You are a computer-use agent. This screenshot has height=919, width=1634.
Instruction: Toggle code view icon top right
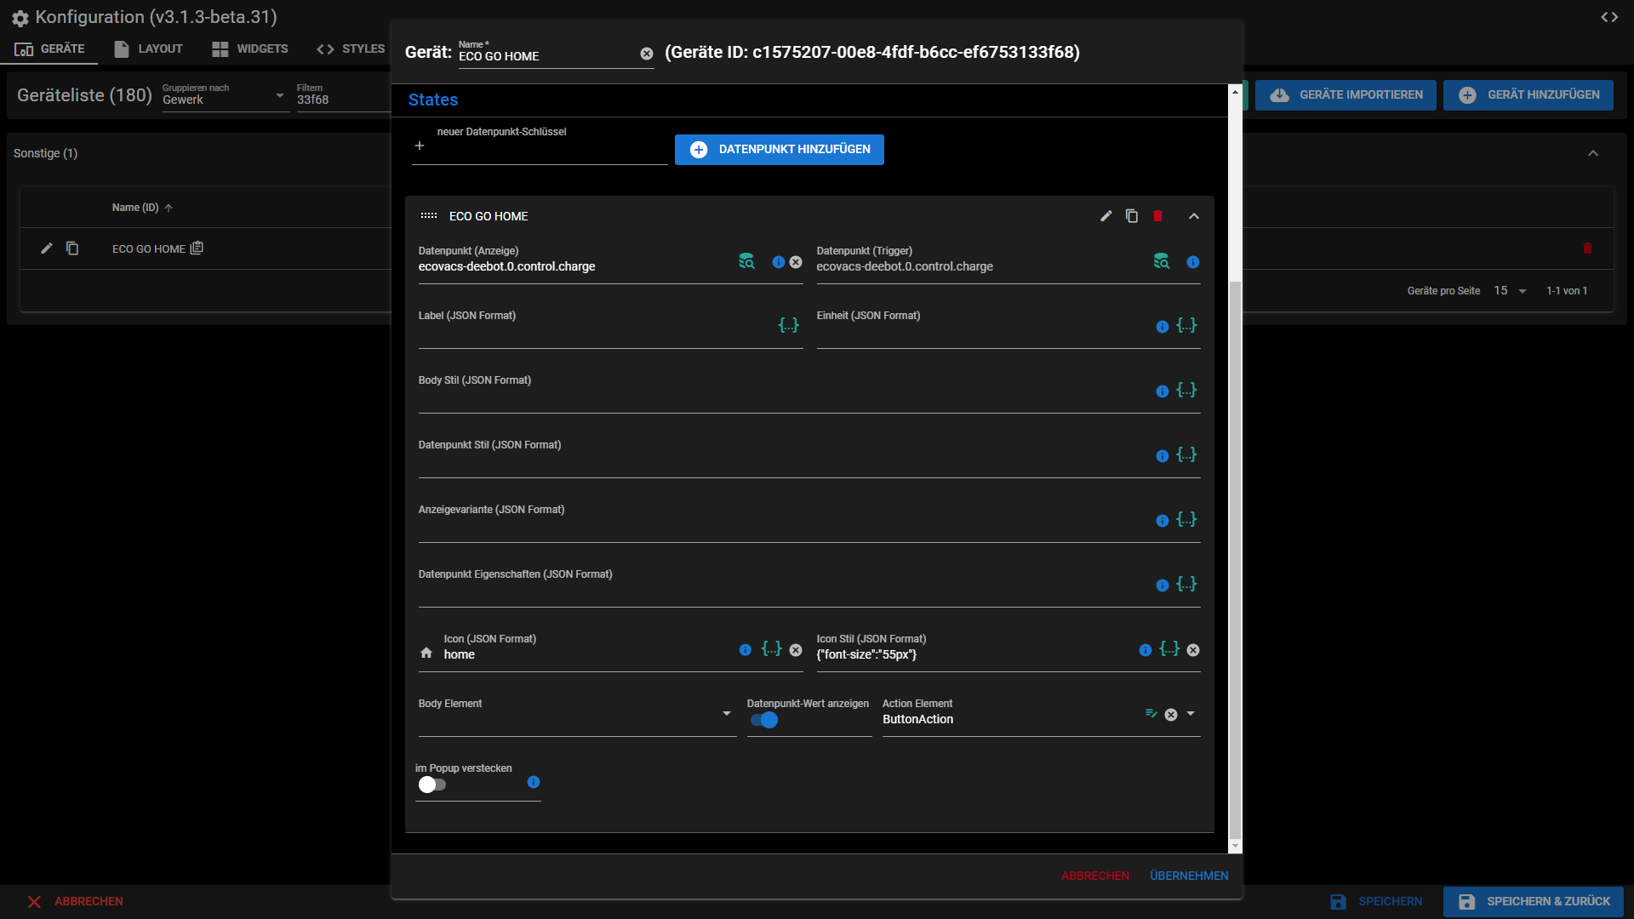click(x=1609, y=17)
